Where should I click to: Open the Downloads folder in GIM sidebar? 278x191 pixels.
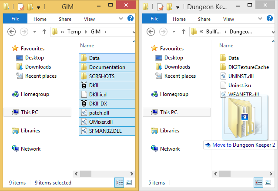tap(38, 67)
